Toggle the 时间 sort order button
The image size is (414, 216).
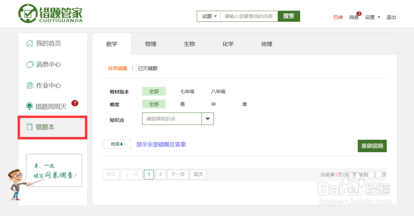pyautogui.click(x=117, y=144)
